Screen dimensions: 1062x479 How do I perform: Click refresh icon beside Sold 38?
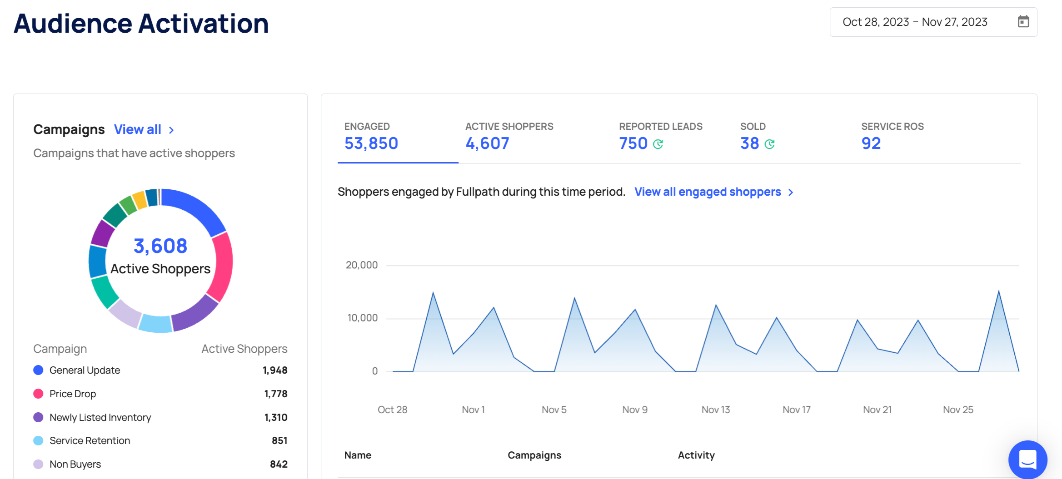click(x=769, y=144)
